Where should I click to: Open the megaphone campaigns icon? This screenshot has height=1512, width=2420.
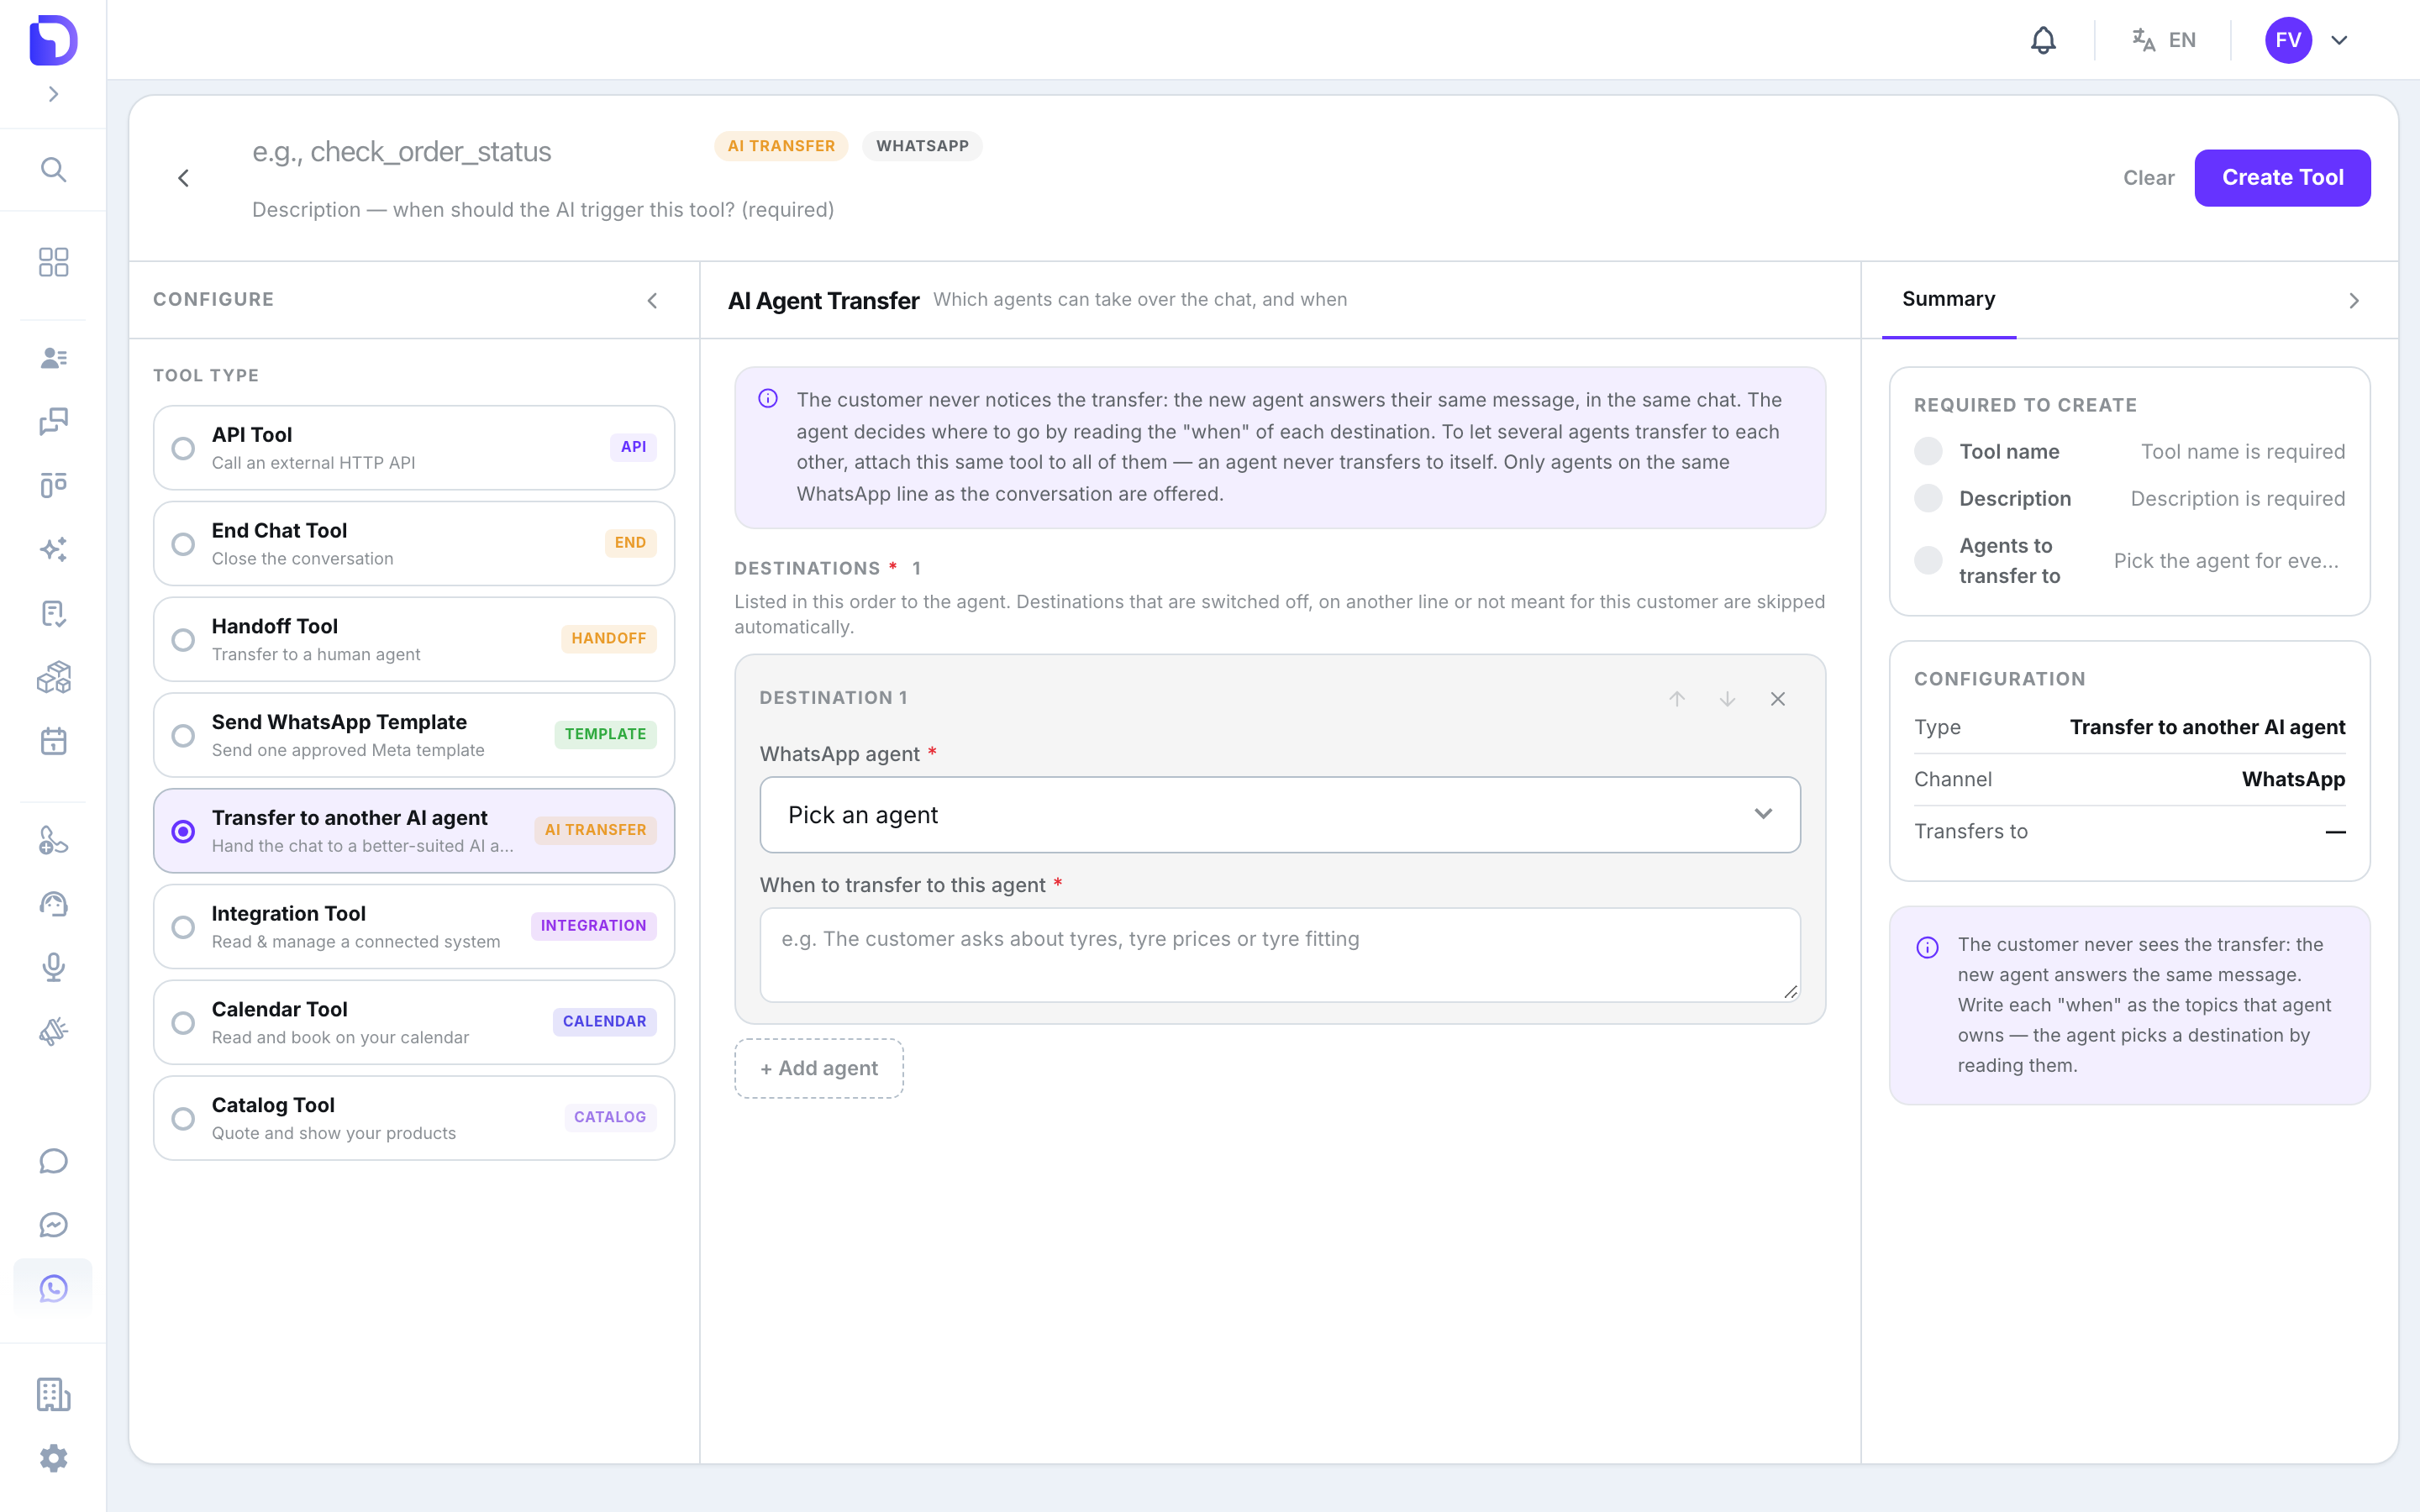[x=54, y=1031]
